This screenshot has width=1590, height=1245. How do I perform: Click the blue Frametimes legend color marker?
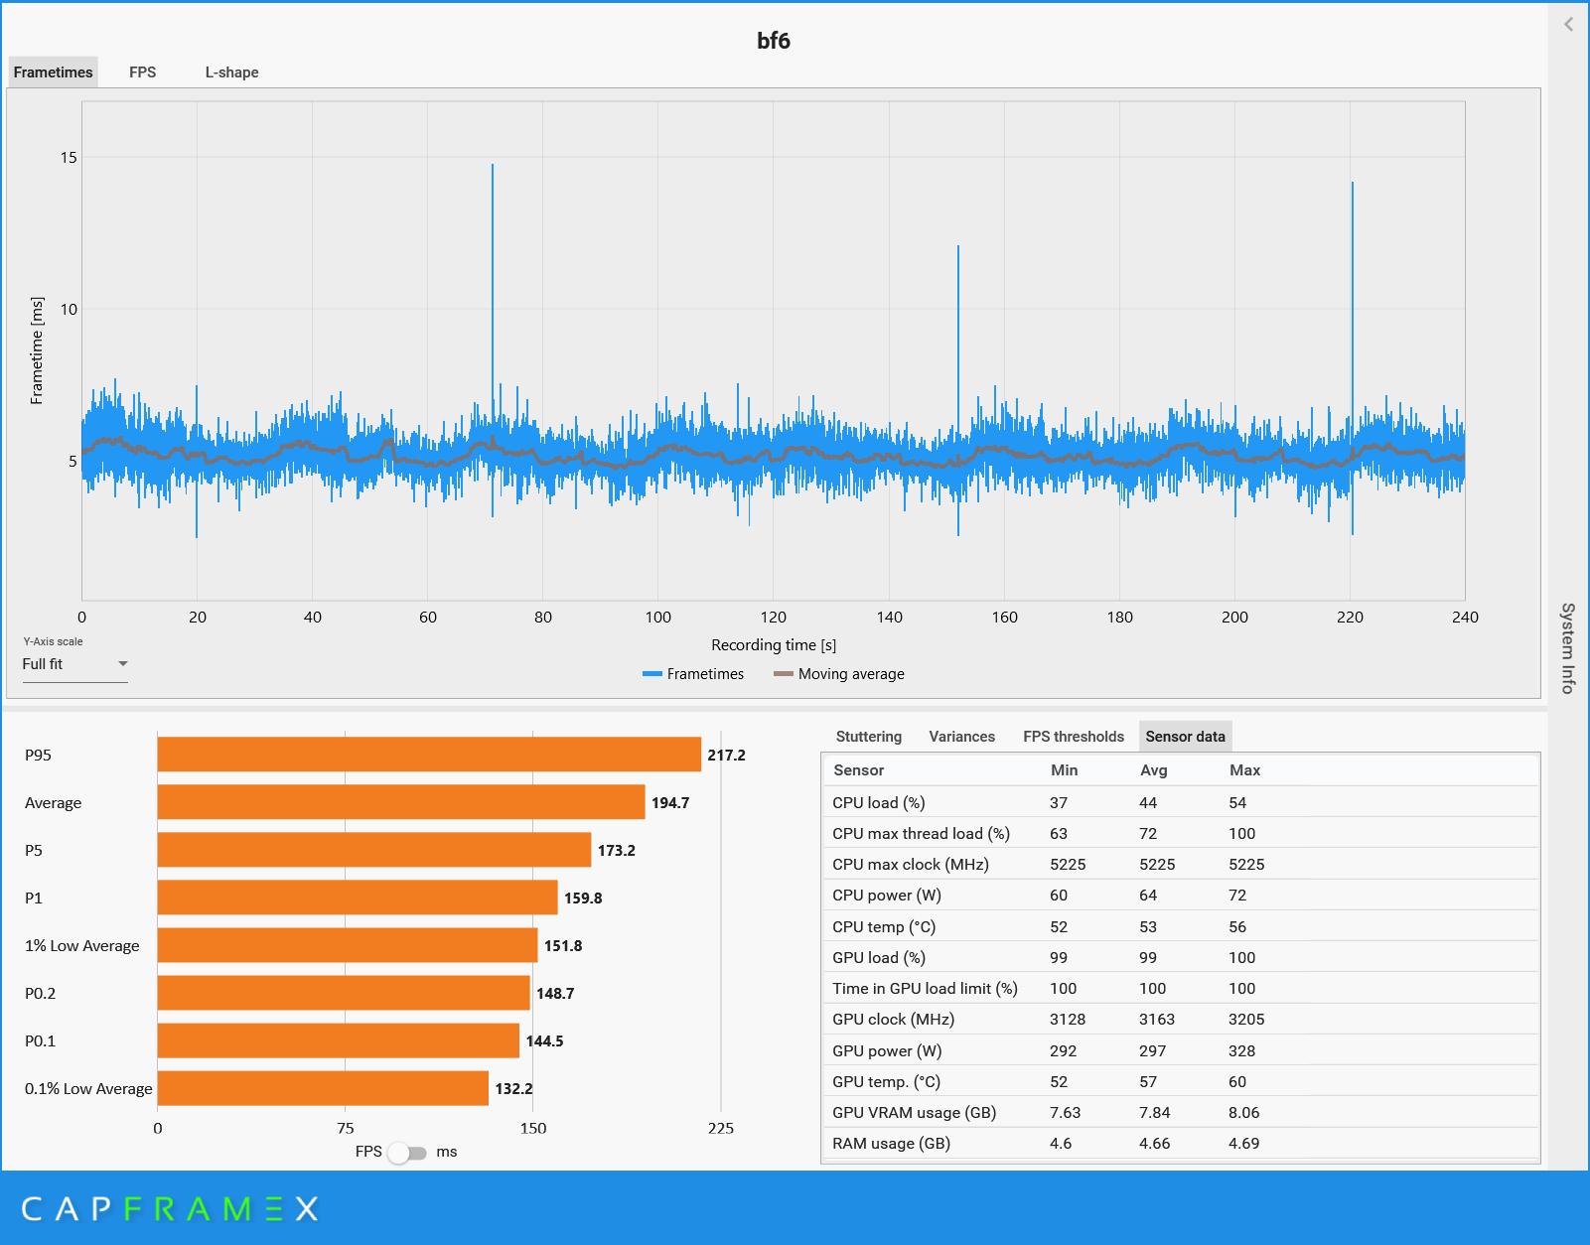tap(651, 674)
